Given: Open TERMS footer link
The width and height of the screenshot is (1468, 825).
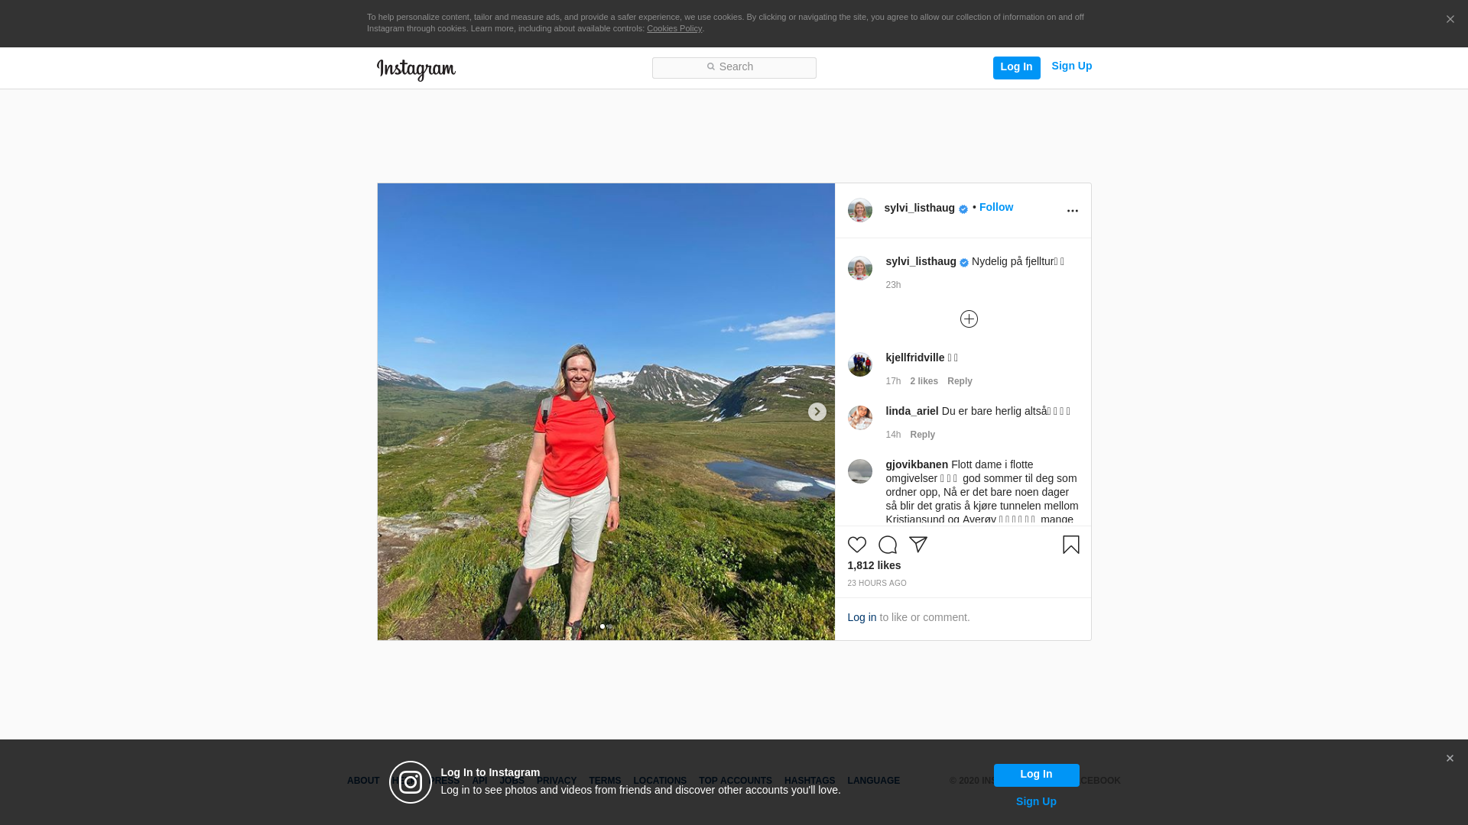Looking at the screenshot, I should [x=604, y=781].
